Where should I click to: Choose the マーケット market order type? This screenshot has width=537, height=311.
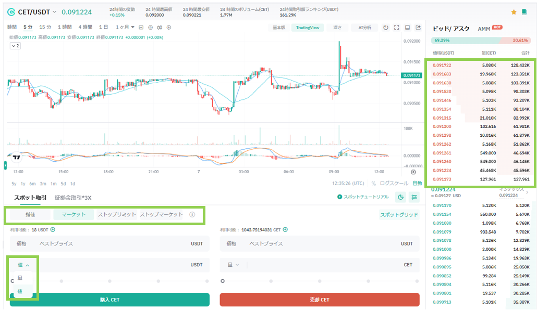74,215
